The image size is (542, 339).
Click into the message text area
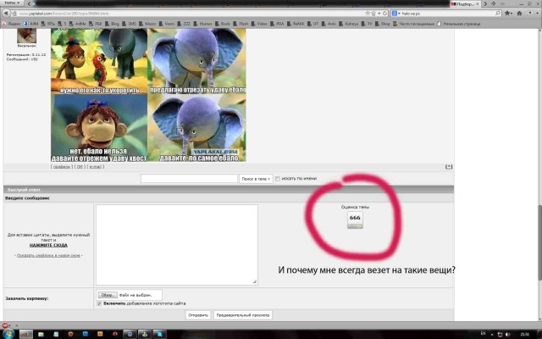click(177, 245)
